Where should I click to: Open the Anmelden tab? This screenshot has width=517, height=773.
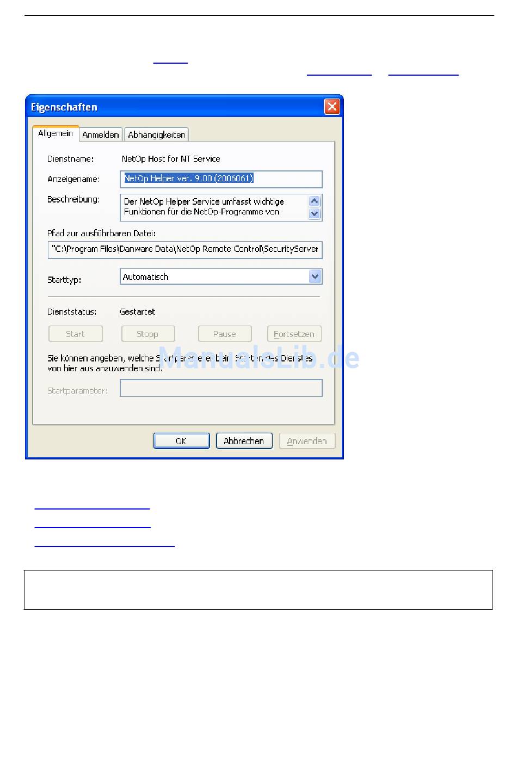[101, 135]
